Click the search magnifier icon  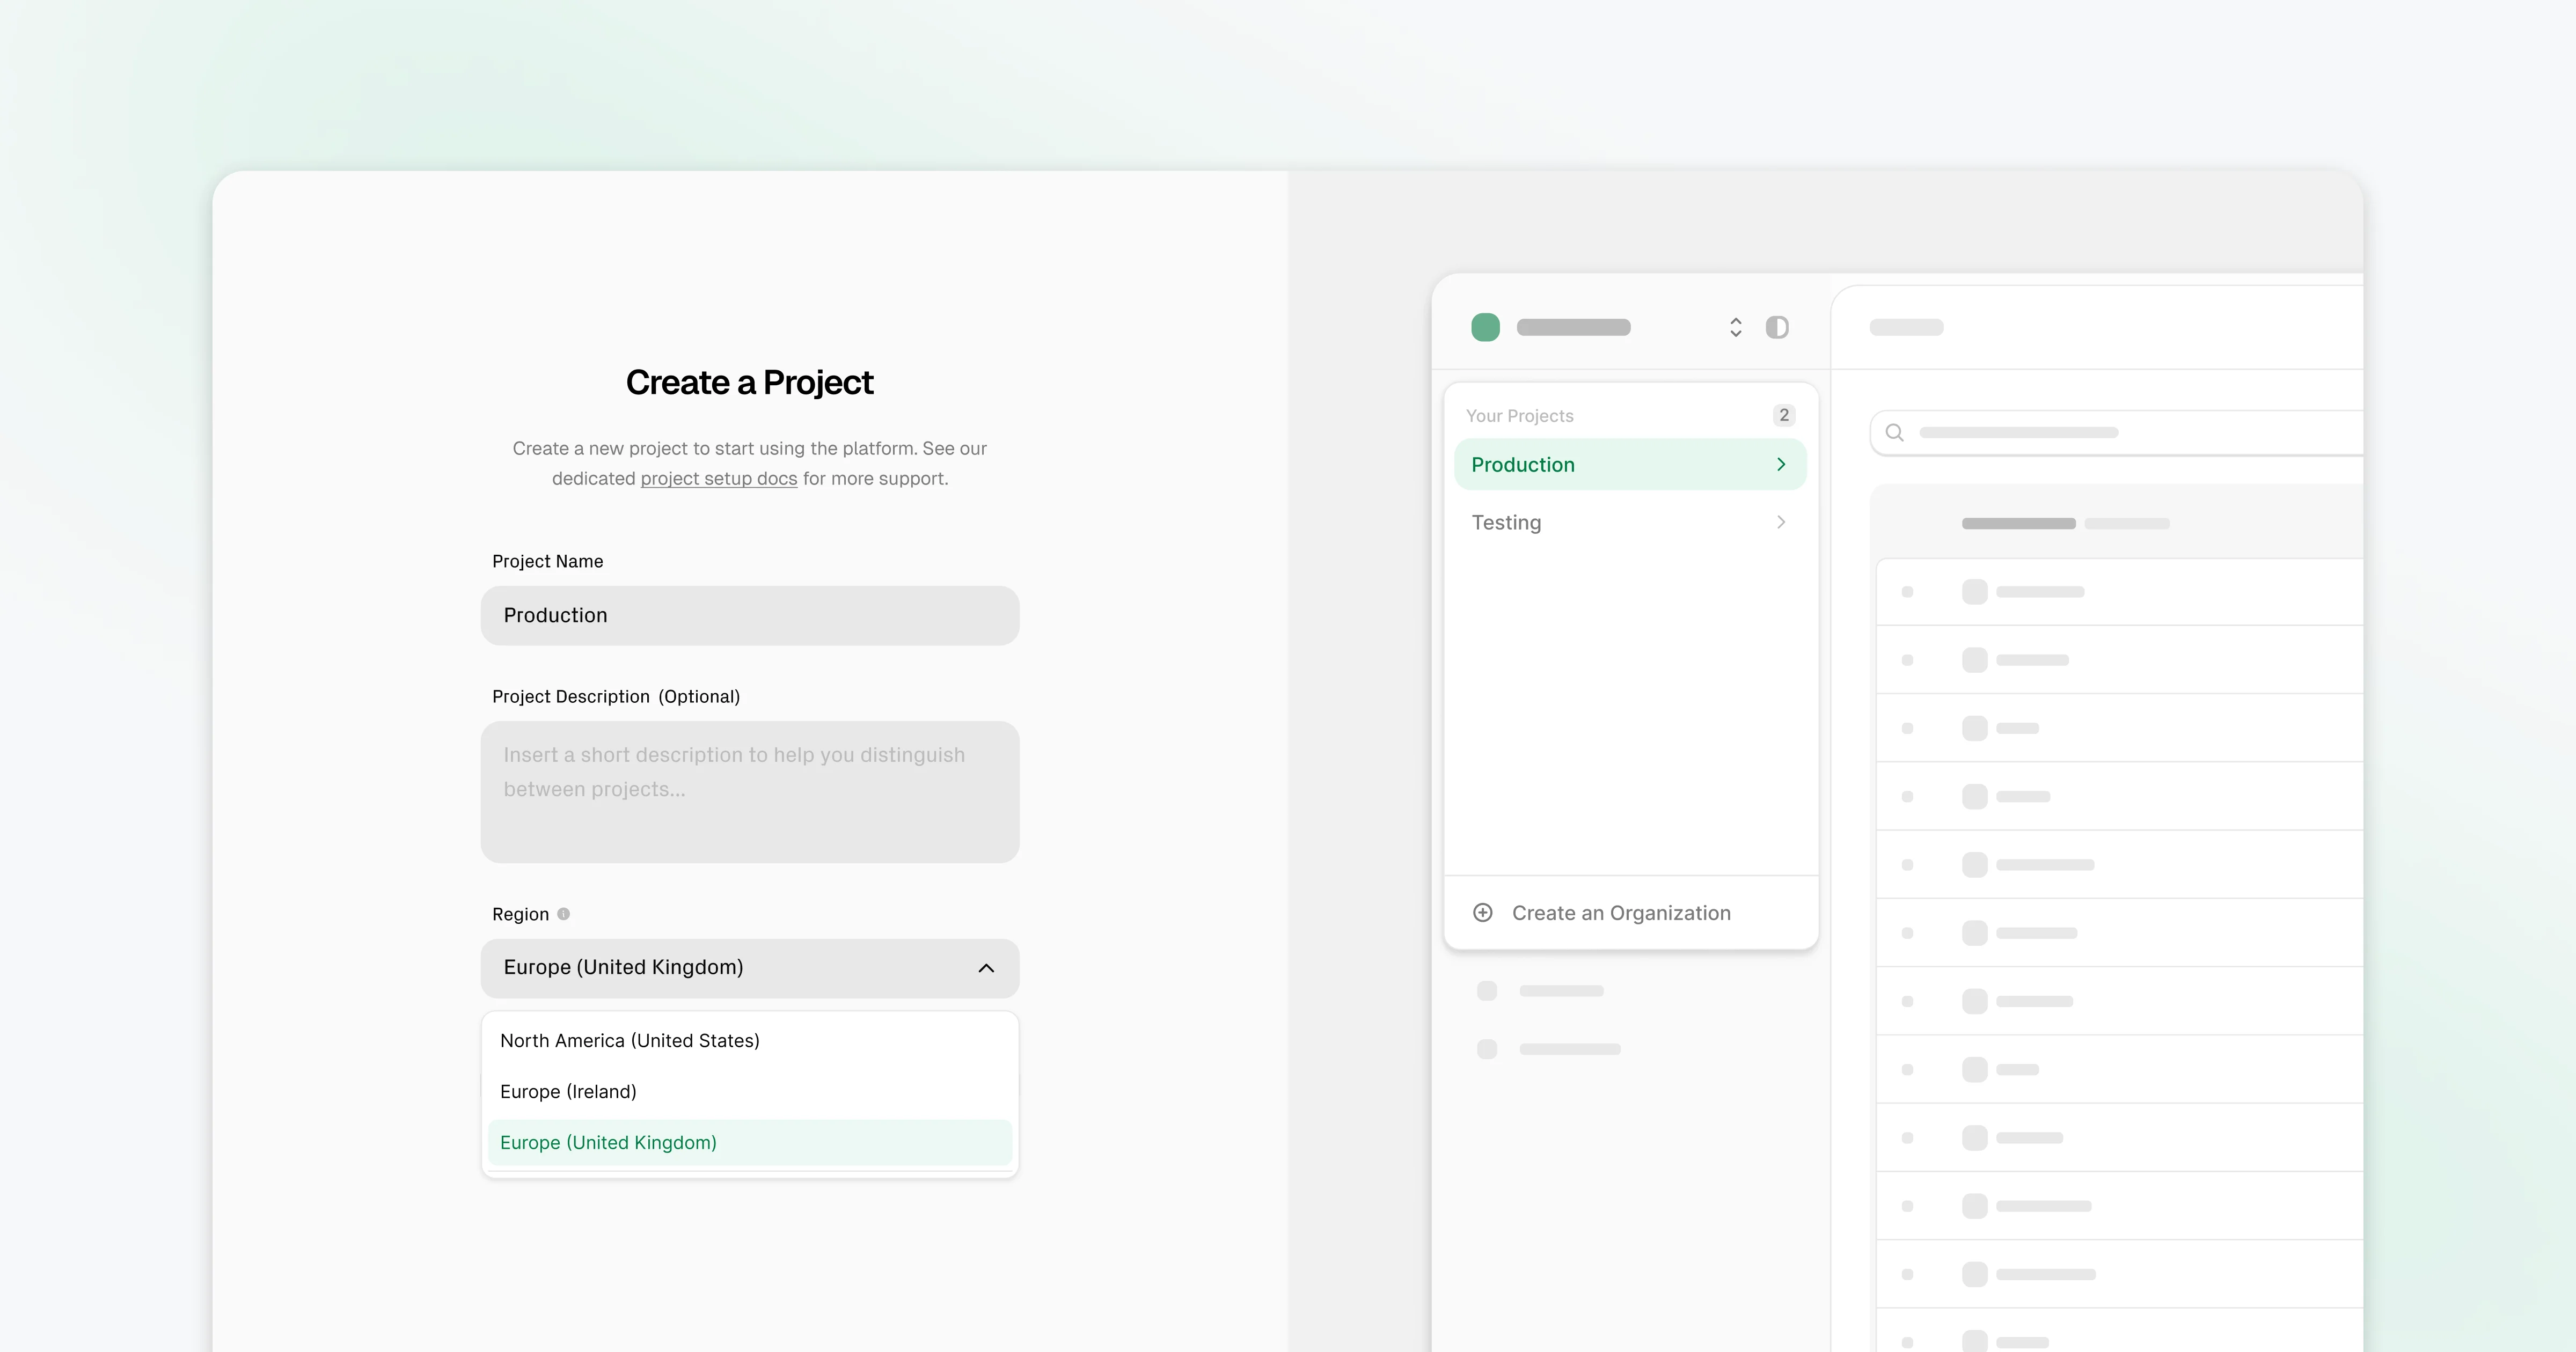pyautogui.click(x=1894, y=433)
